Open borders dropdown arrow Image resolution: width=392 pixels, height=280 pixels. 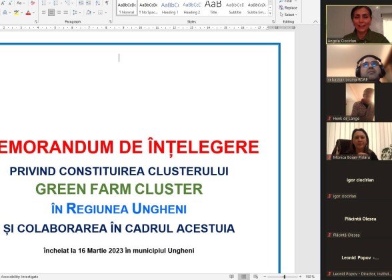105,12
